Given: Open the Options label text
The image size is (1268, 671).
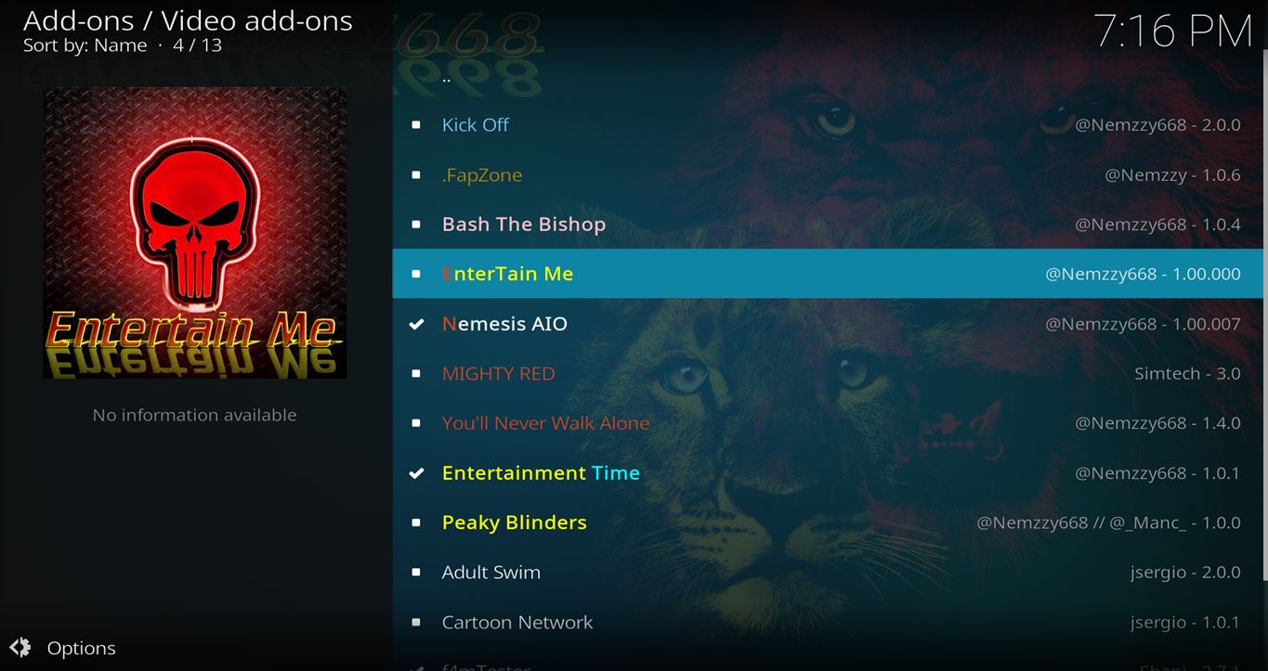Looking at the screenshot, I should (82, 648).
